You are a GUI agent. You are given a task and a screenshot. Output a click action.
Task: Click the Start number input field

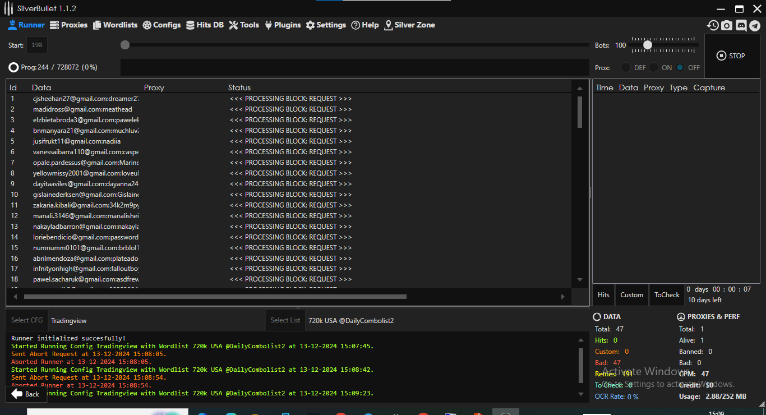[x=37, y=45]
